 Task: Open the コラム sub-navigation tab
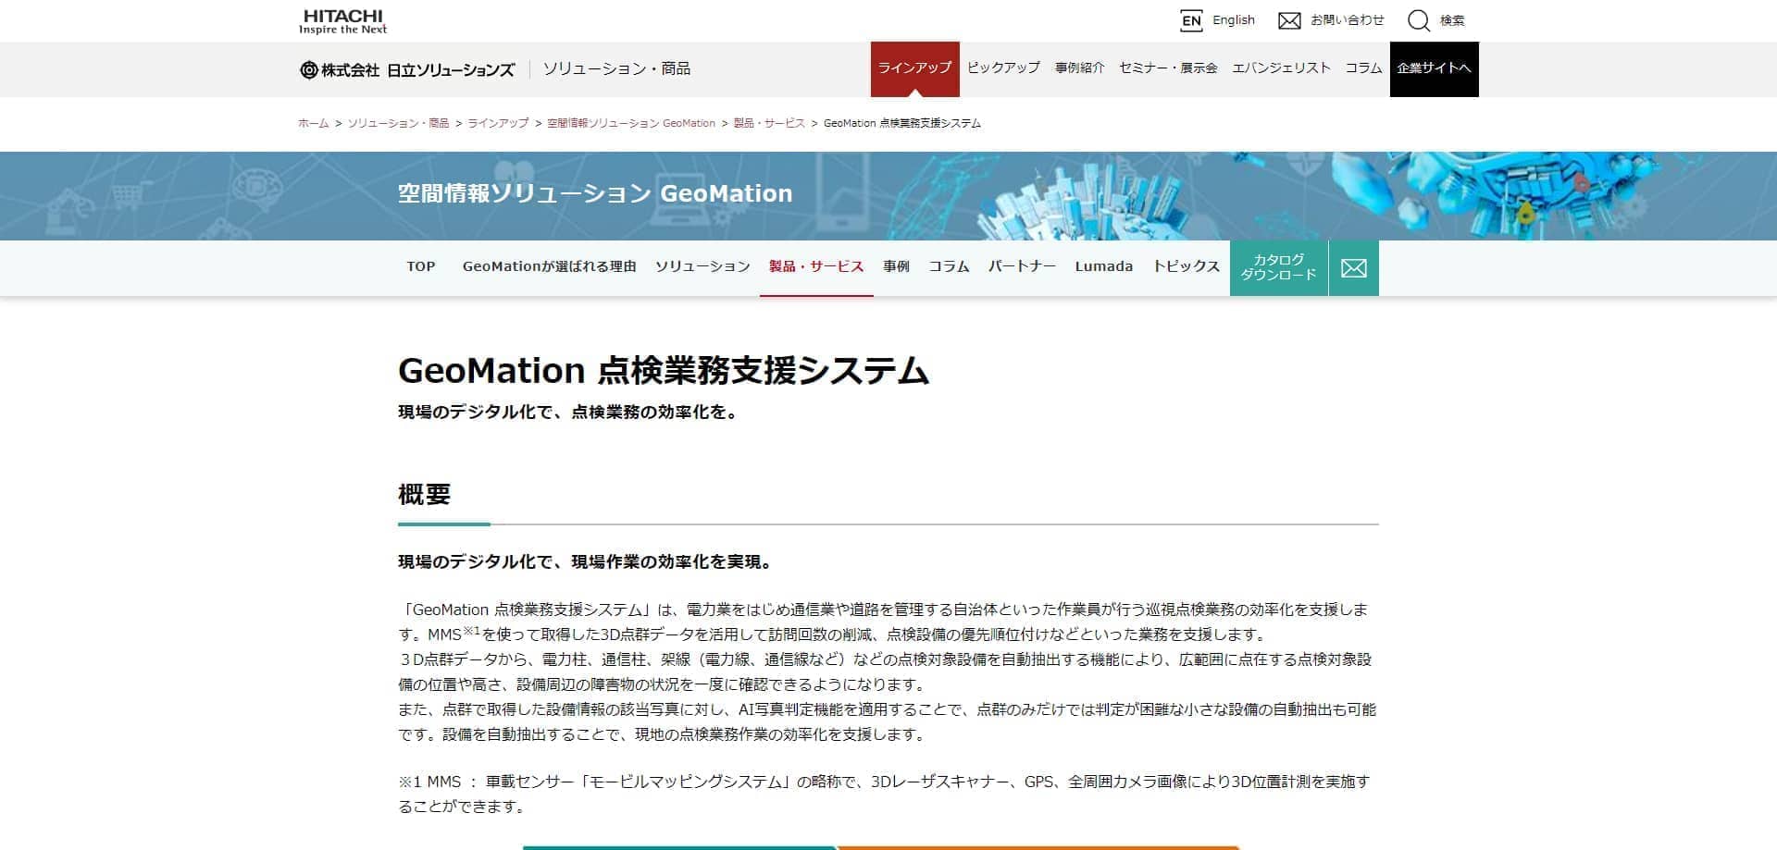[949, 266]
